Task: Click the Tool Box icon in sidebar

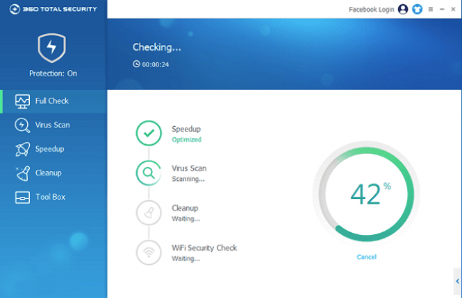Action: (22, 198)
